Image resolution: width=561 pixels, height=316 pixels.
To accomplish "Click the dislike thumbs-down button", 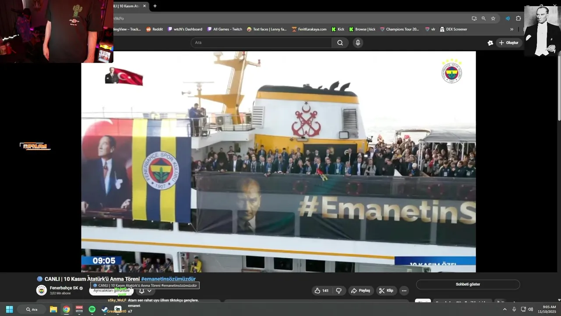I will coord(338,291).
